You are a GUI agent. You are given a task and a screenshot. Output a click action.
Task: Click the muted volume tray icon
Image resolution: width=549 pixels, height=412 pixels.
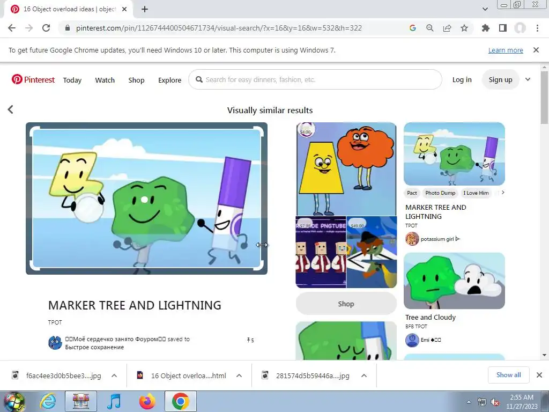click(495, 402)
